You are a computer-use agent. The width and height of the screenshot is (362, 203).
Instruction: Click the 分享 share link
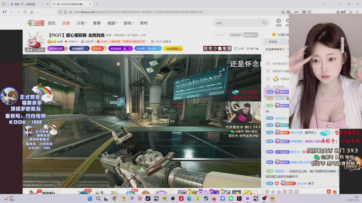239,49
